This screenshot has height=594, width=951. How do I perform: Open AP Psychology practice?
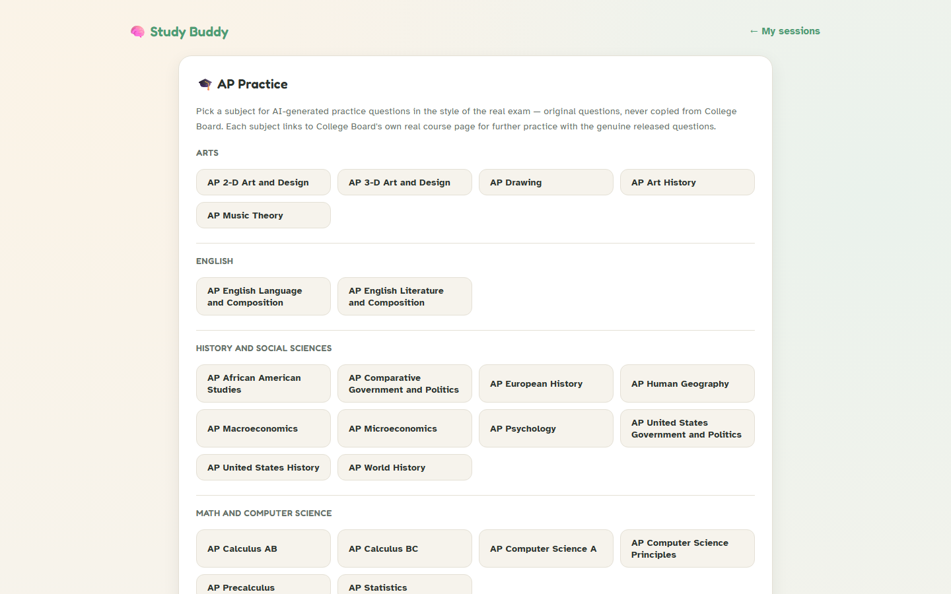pyautogui.click(x=546, y=428)
